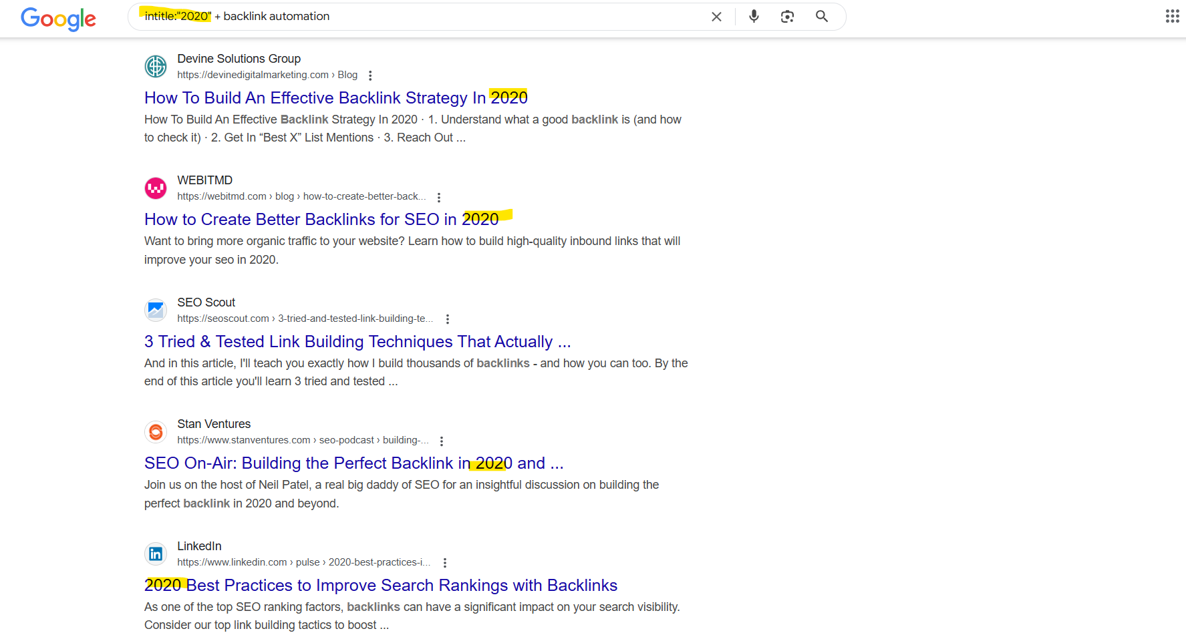Click the LinkedIn site name
1186x641 pixels.
(199, 546)
